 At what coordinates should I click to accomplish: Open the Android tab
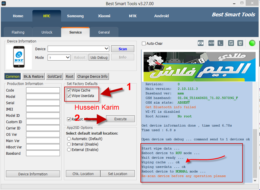pos(161,16)
